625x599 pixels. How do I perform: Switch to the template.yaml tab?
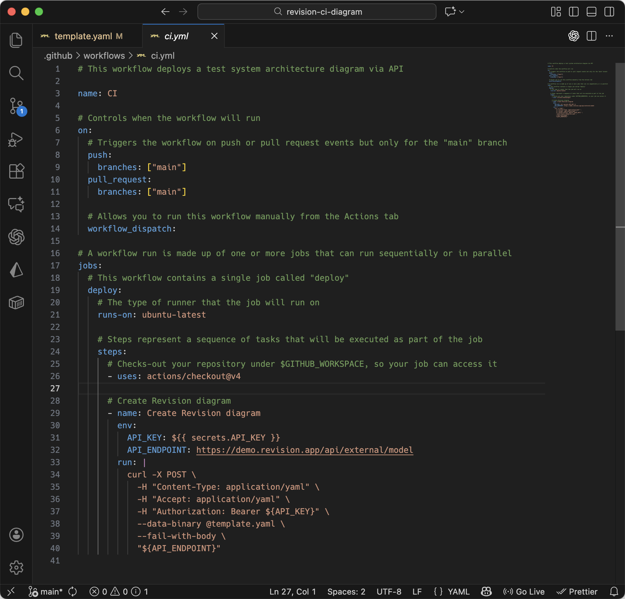tap(84, 36)
